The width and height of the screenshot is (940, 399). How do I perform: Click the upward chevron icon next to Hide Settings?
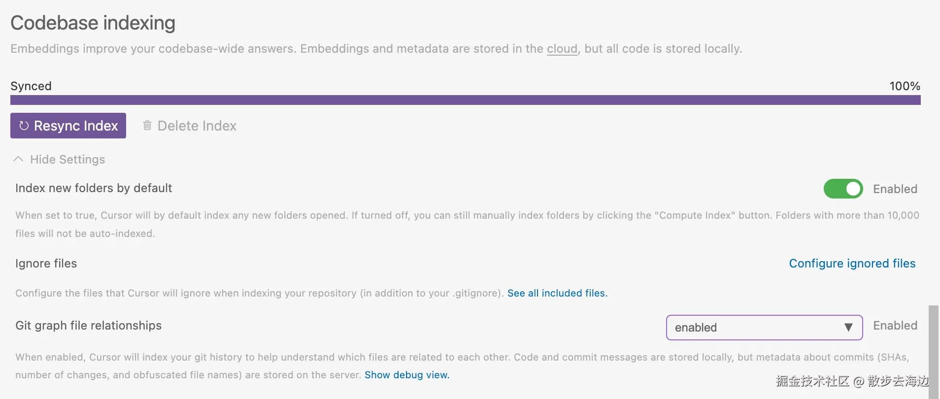(x=18, y=159)
